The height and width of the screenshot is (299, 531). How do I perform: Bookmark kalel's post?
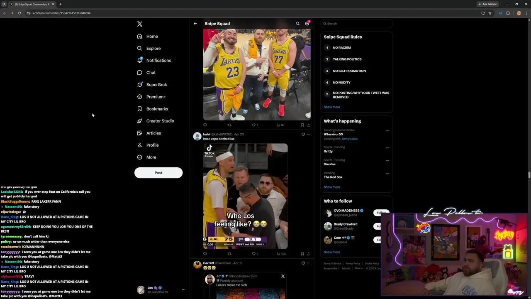(302, 253)
